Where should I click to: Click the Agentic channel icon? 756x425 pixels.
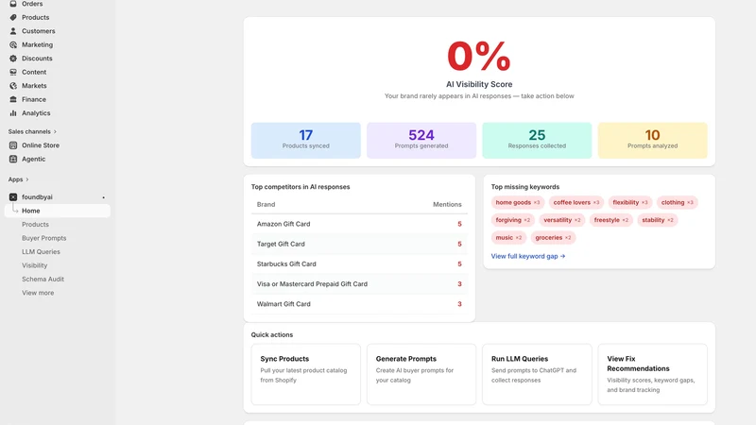click(13, 159)
